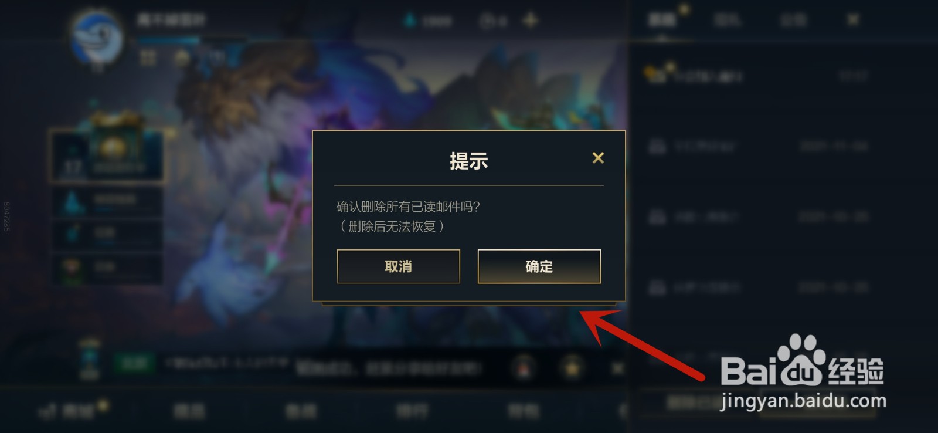
Task: Tap the blue essence currency icon
Action: [x=410, y=21]
